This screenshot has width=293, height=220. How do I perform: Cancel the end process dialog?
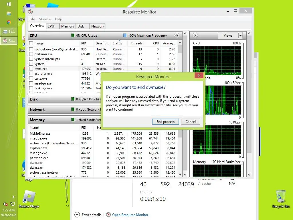click(x=190, y=121)
